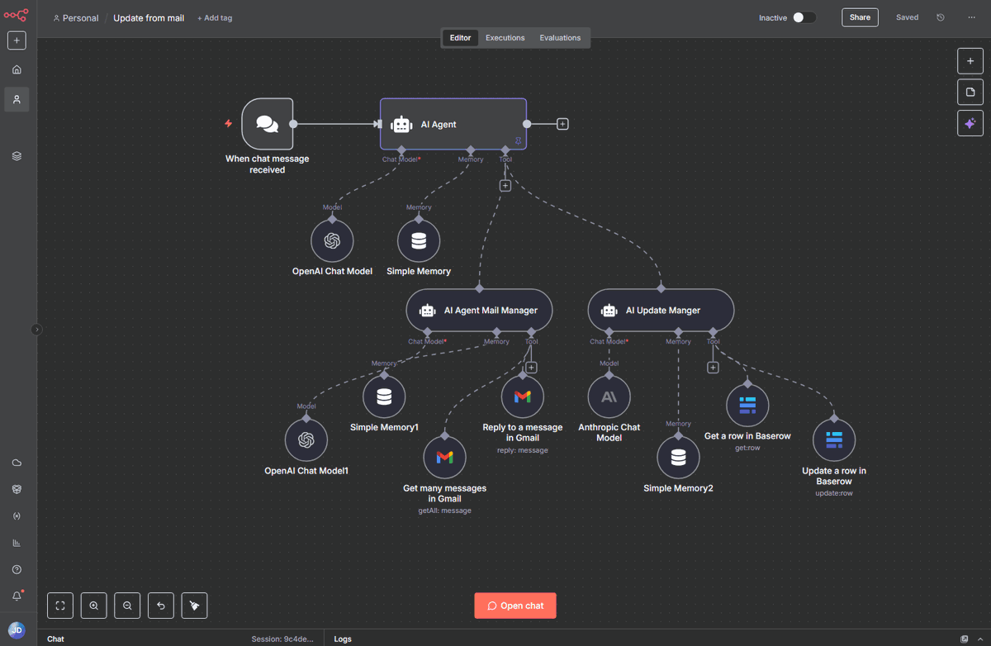
Task: Click add sticky note icon
Action: click(x=970, y=92)
